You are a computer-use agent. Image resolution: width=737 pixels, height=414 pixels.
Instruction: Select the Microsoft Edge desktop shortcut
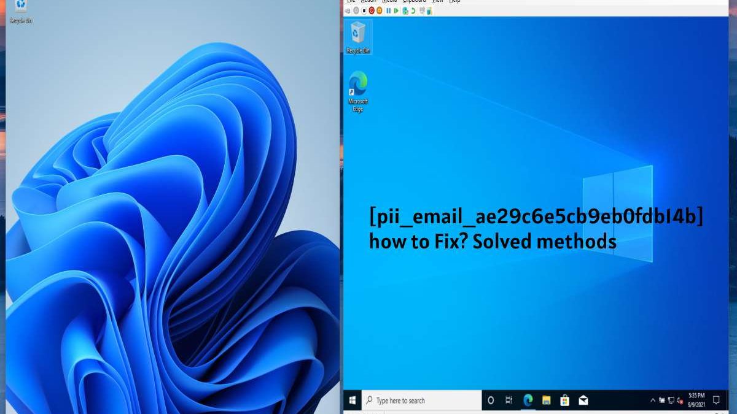point(358,92)
